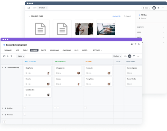Open the MORE tabs dropdown
The height and width of the screenshot is (131, 167).
85,50
